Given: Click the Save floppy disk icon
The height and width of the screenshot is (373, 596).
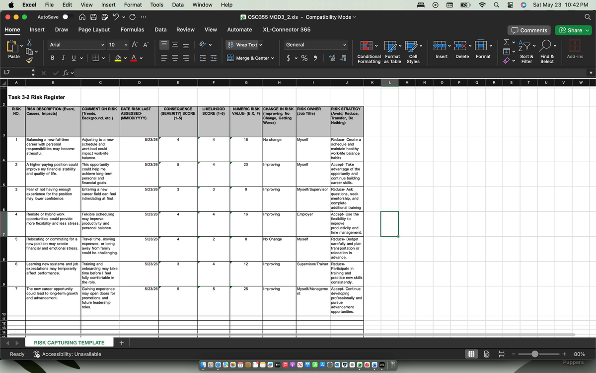Looking at the screenshot, I should [94, 17].
